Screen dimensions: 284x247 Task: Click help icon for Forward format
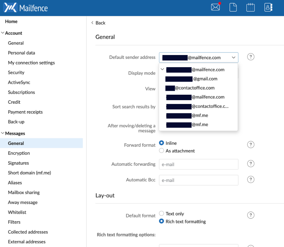(251, 145)
